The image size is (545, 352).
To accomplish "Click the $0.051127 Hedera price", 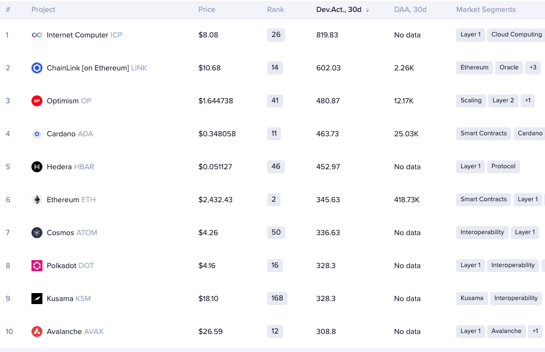I will click(215, 167).
